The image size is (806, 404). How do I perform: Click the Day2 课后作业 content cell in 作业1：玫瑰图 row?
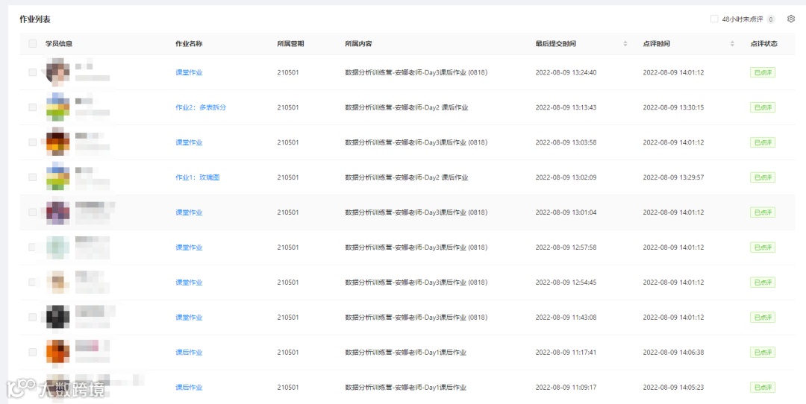click(407, 177)
